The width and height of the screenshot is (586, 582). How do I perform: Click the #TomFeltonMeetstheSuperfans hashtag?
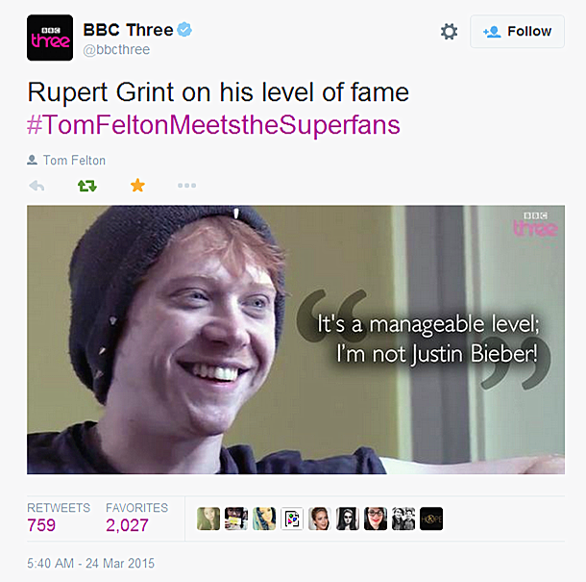click(213, 125)
